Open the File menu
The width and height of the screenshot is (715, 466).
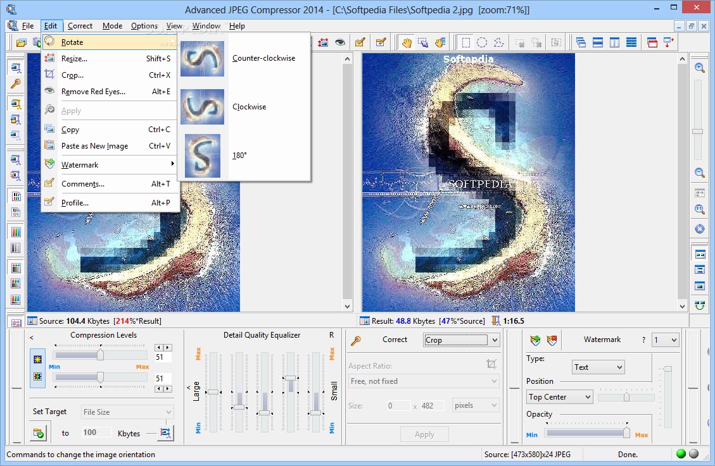click(27, 26)
